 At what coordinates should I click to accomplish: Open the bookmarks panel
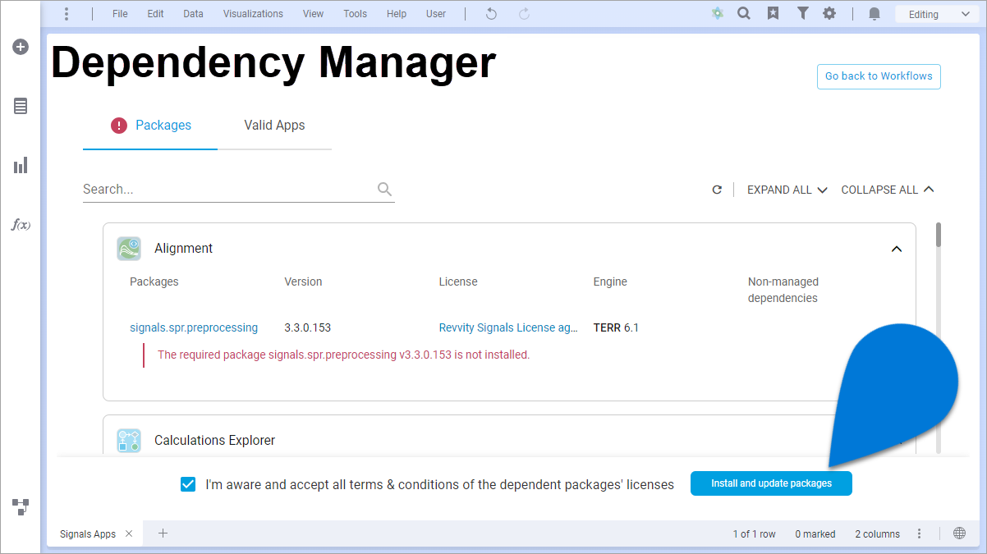tap(773, 13)
